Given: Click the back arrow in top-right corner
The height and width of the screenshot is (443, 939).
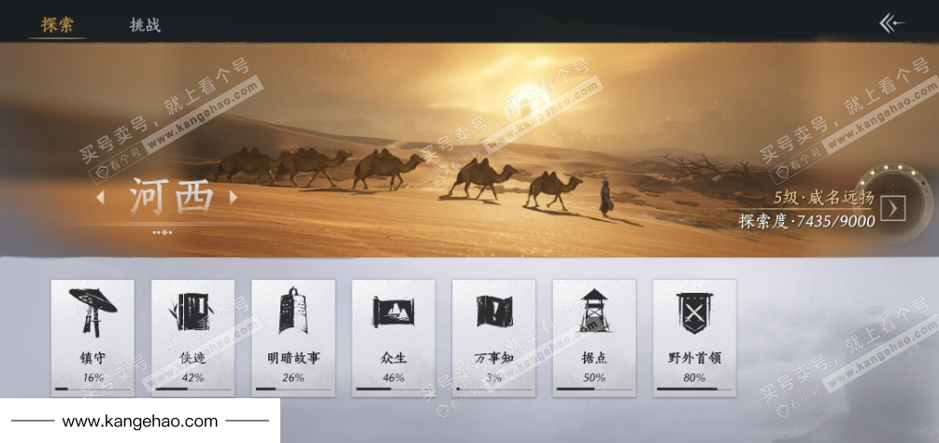Looking at the screenshot, I should (892, 23).
